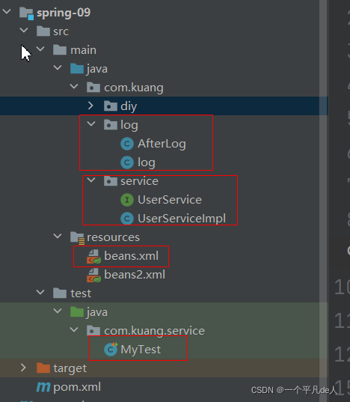The image size is (350, 402).
Task: Collapse the com.kuang package
Action: click(74, 87)
